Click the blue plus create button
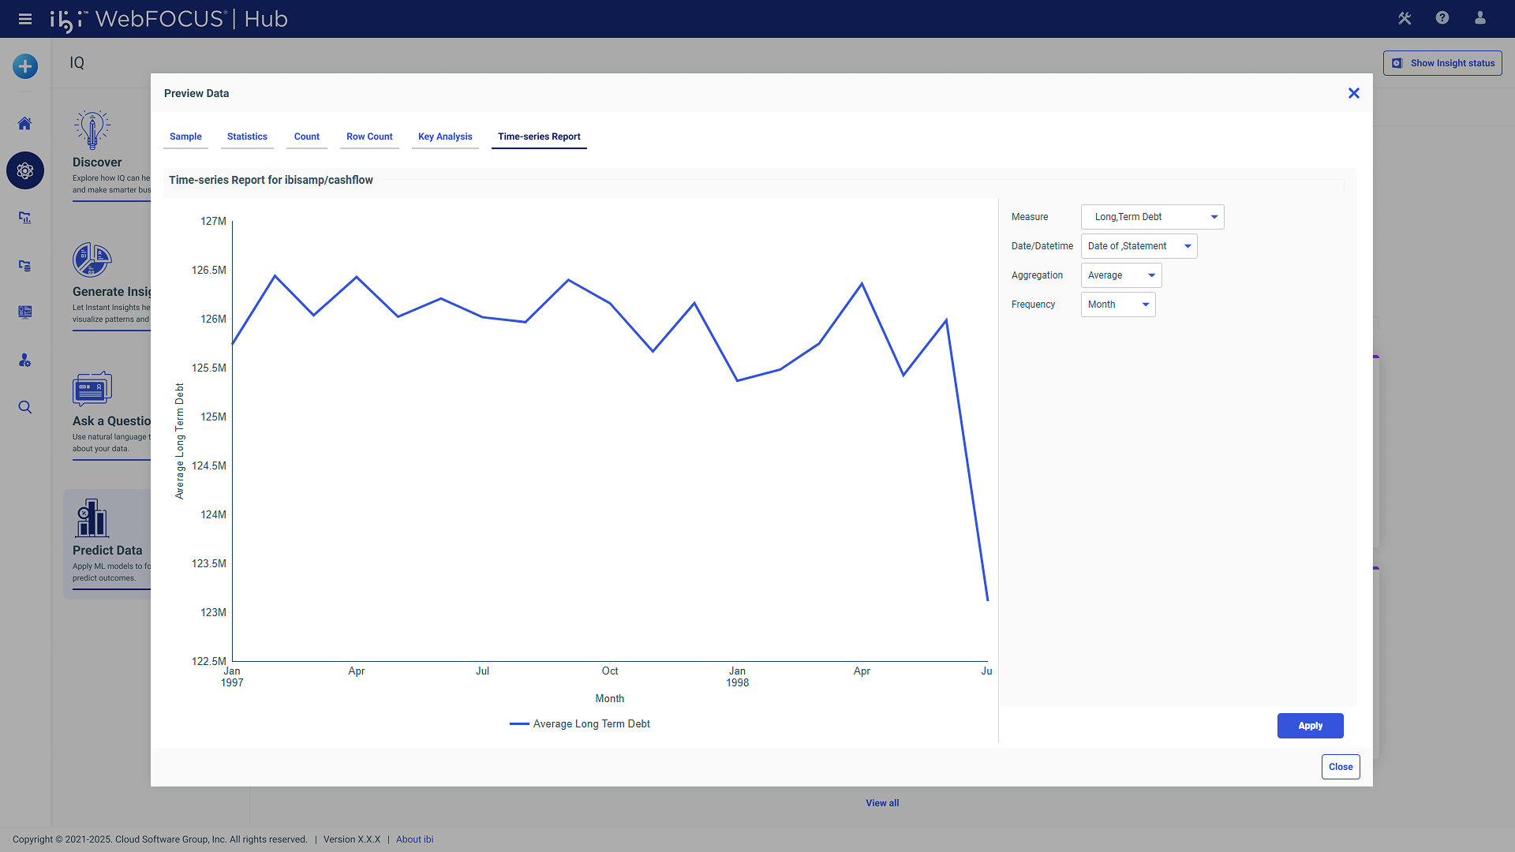The image size is (1515, 852). tap(24, 66)
